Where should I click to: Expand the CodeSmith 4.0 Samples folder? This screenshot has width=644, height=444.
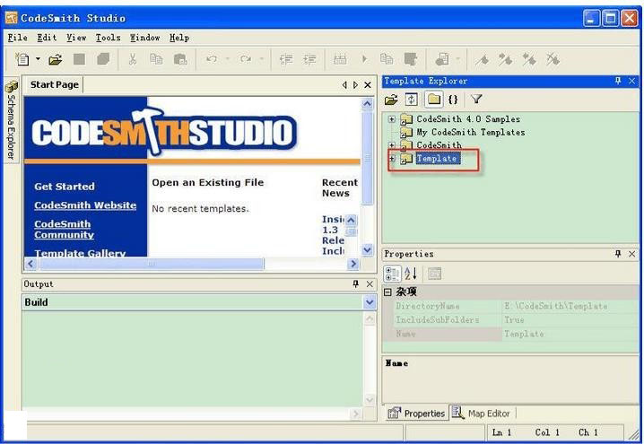[x=392, y=119]
